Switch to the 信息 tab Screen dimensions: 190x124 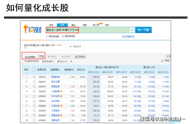(x=51, y=25)
